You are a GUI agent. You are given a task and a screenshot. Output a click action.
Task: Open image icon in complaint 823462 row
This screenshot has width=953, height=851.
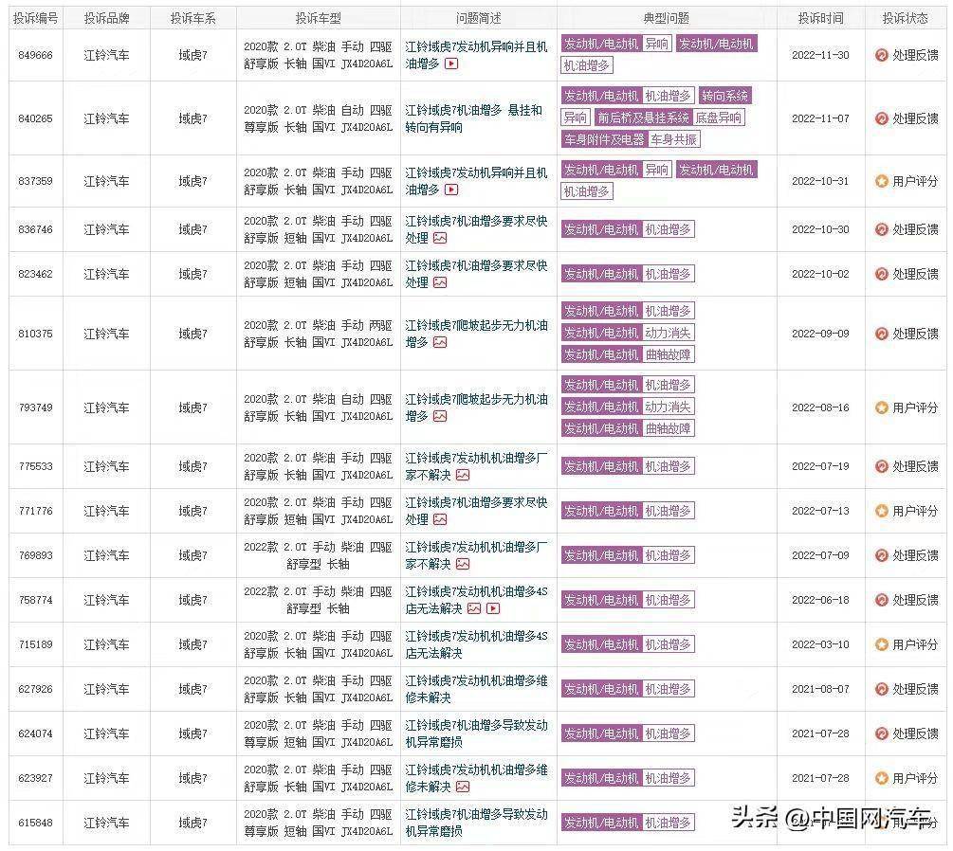(440, 282)
